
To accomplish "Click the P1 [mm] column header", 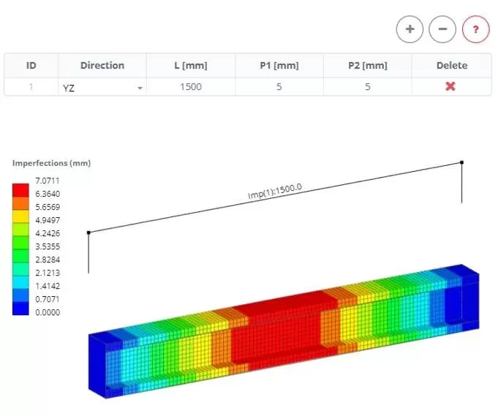I will click(x=279, y=65).
